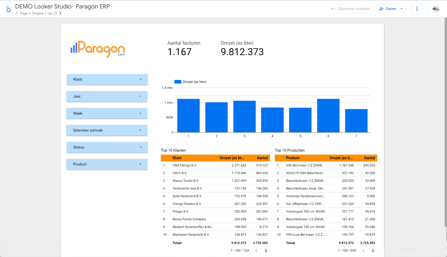This screenshot has width=447, height=257.
Task: Select the Solar Nederland B.V. row
Action: tap(215, 196)
